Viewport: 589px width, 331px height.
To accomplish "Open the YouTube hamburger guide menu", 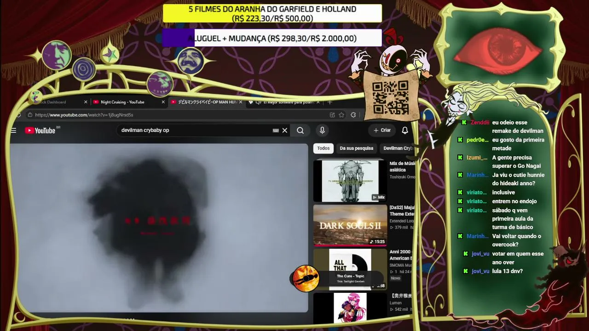I will (x=13, y=131).
